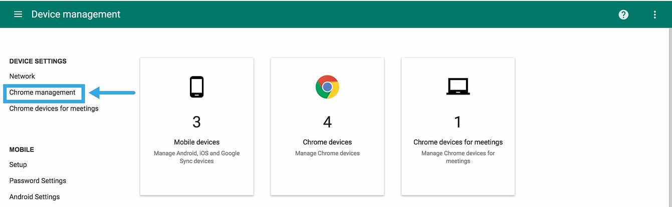Go to Setup under Mobile
This screenshot has width=672, height=207.
click(18, 165)
